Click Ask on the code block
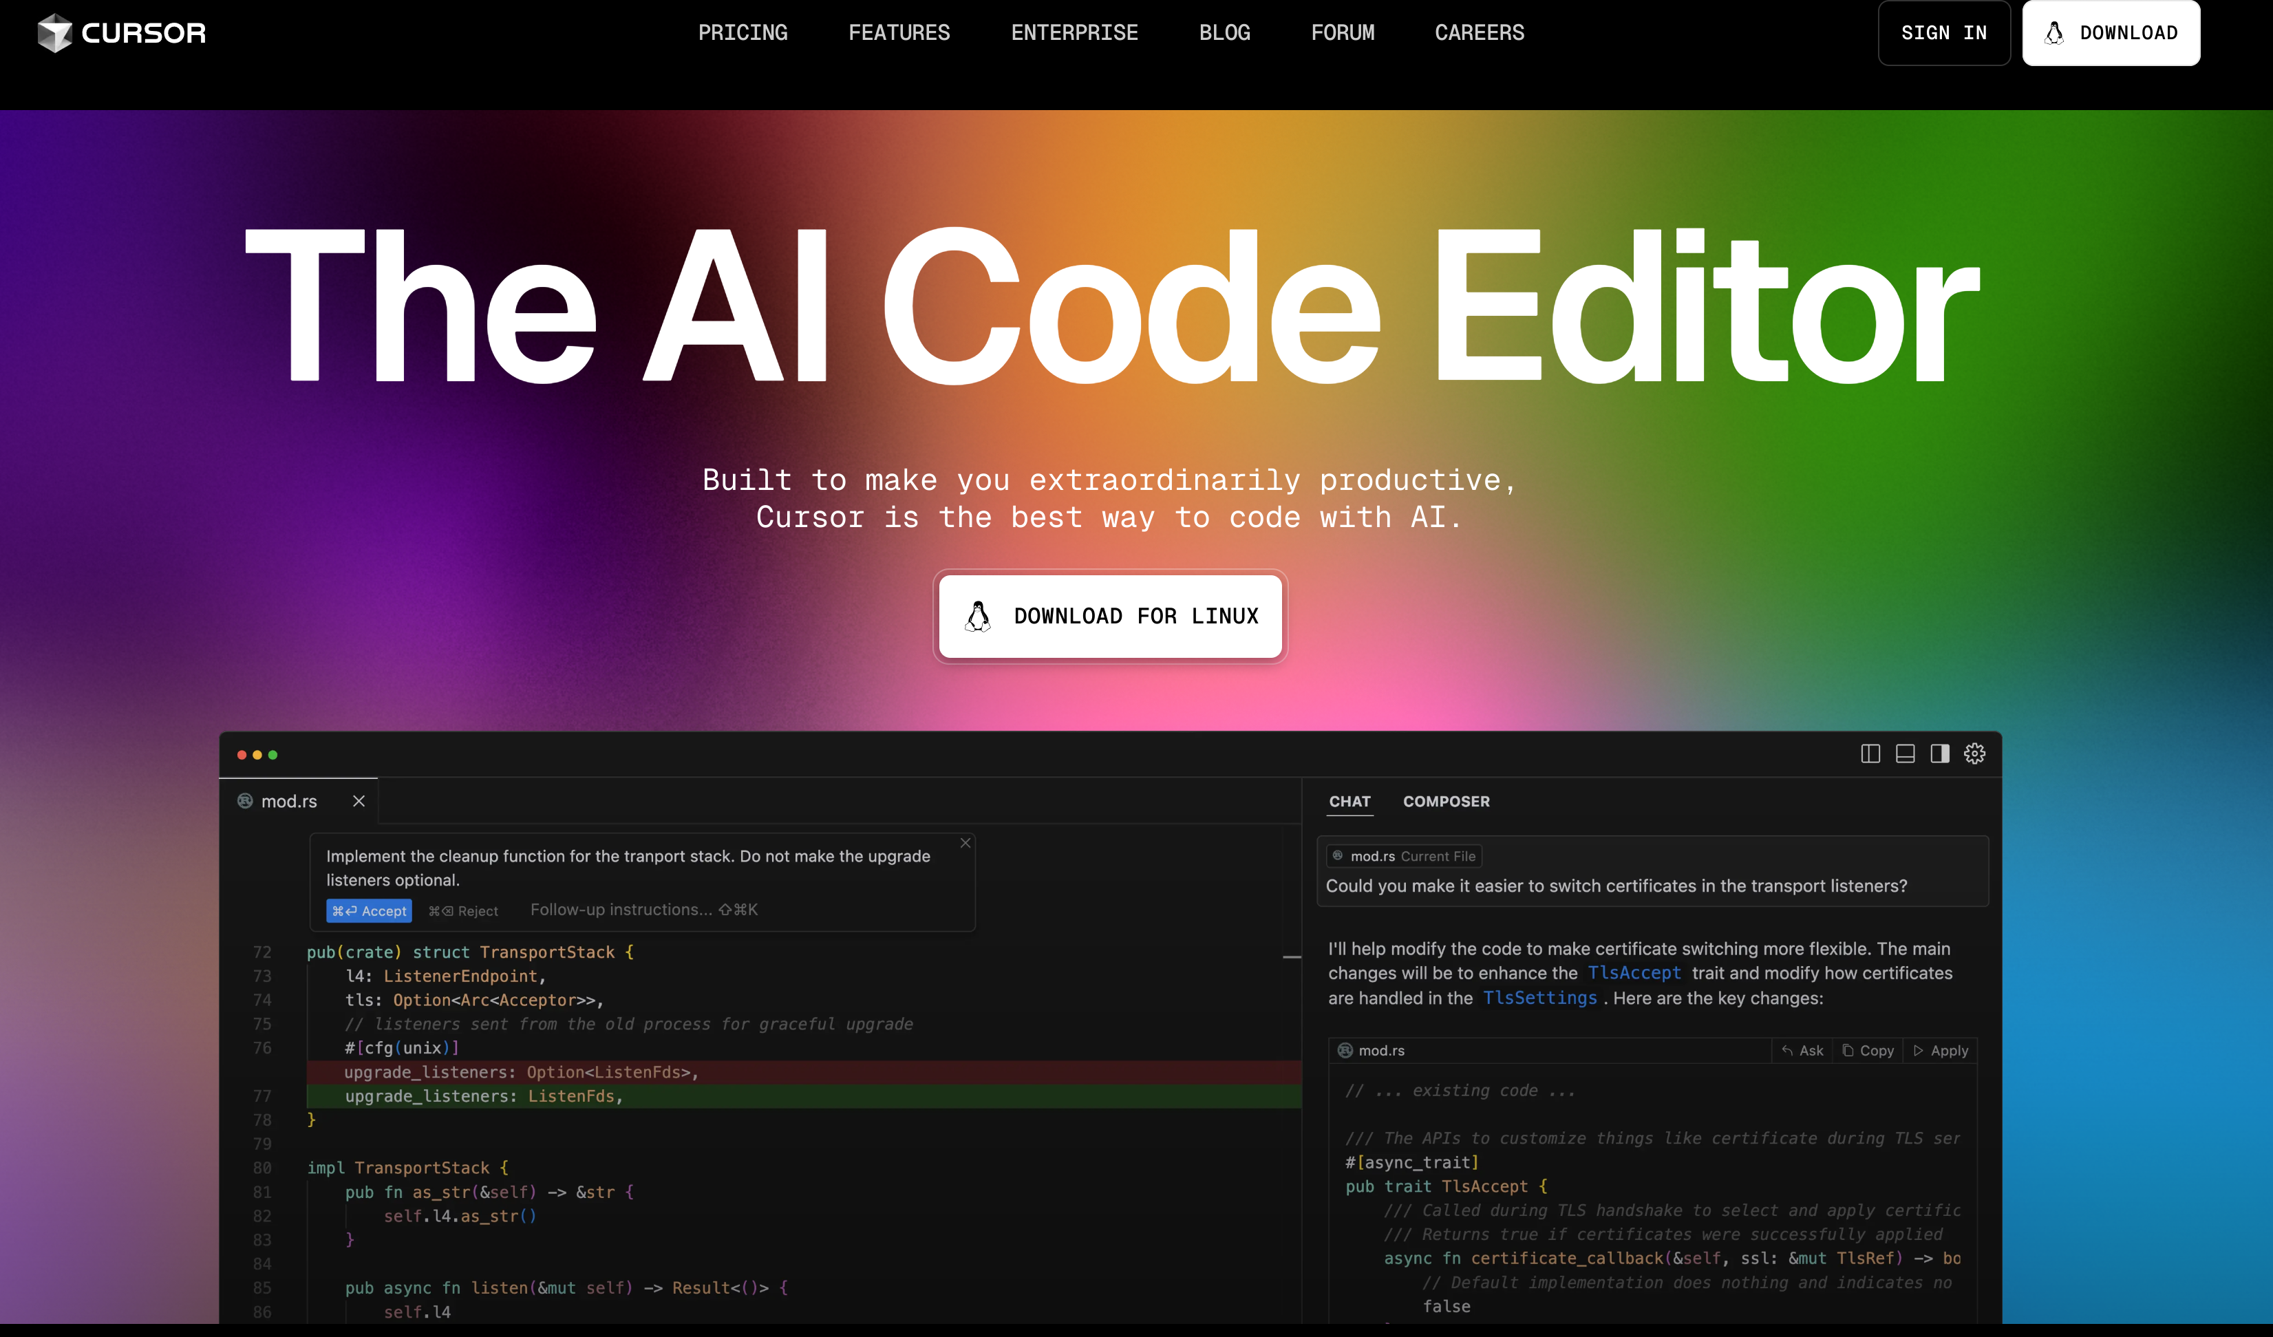Image resolution: width=2273 pixels, height=1337 pixels. coord(1802,1051)
